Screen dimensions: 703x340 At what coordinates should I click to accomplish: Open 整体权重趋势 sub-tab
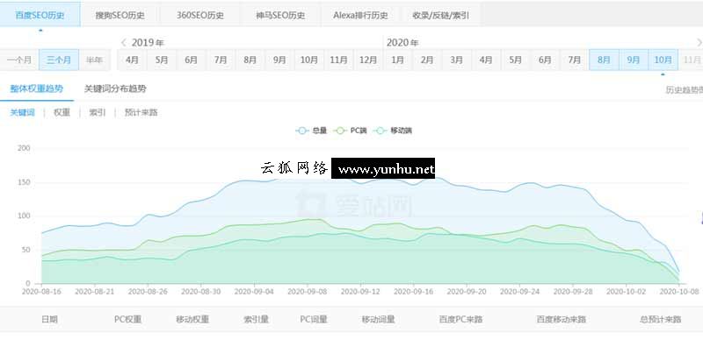(37, 89)
